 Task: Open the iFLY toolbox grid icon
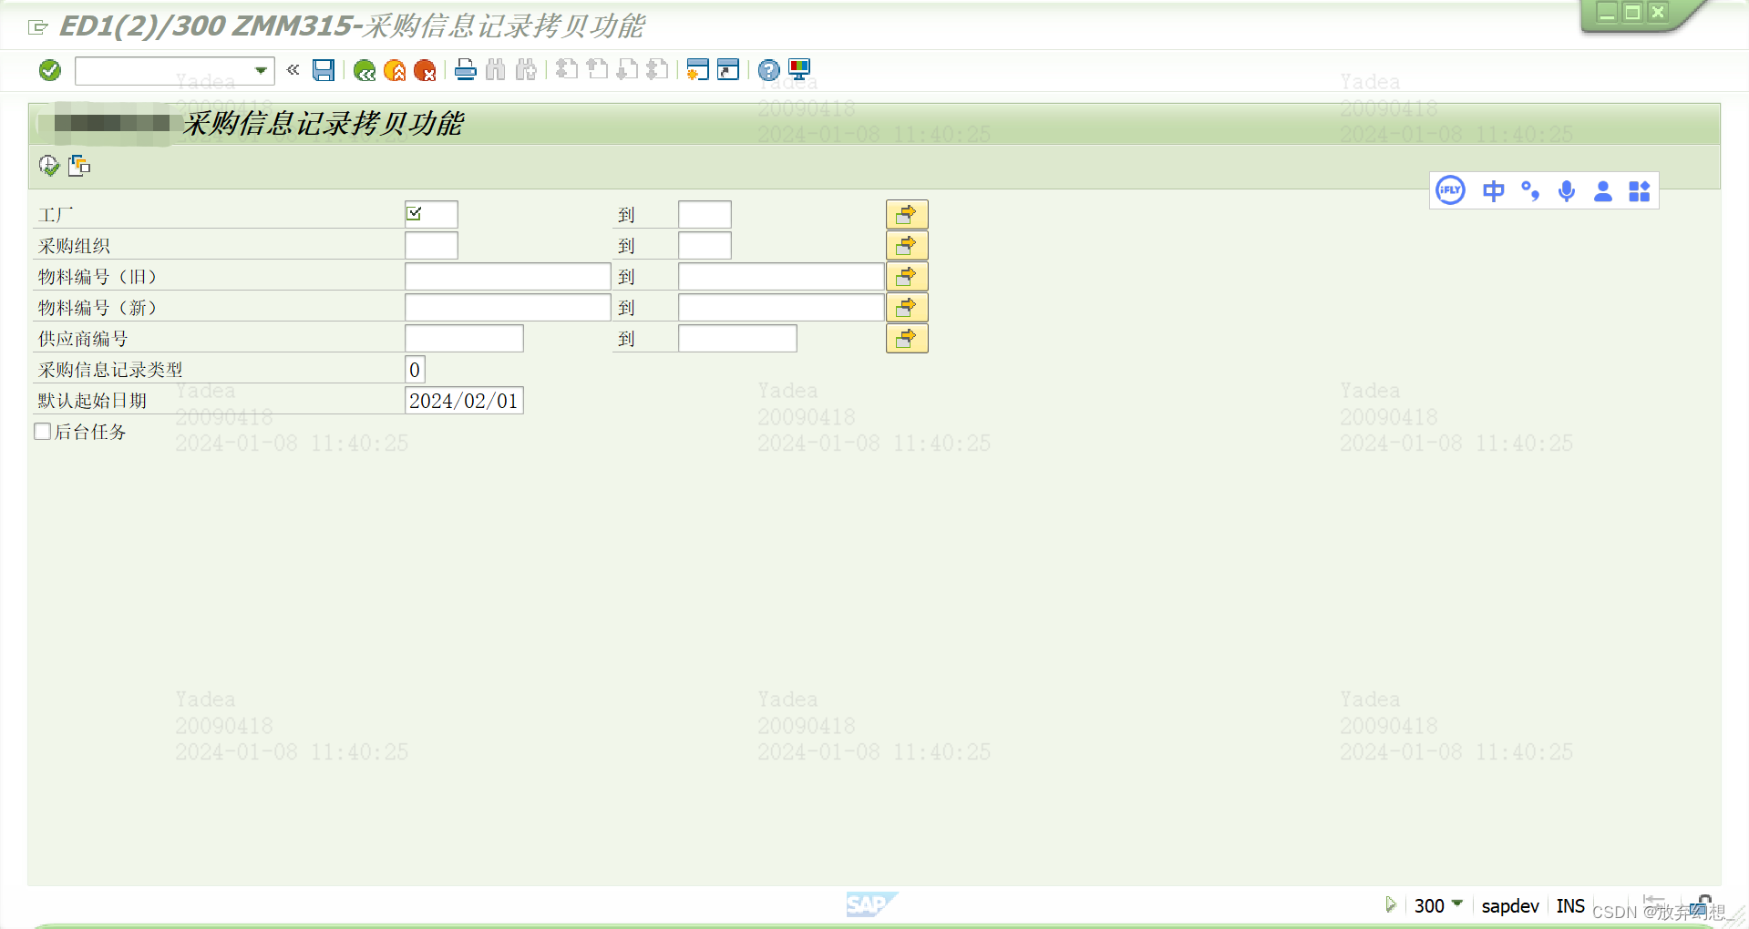coord(1640,190)
